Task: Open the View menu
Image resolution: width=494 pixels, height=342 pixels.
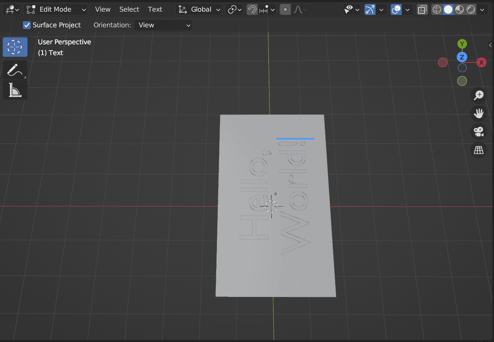Action: point(103,9)
